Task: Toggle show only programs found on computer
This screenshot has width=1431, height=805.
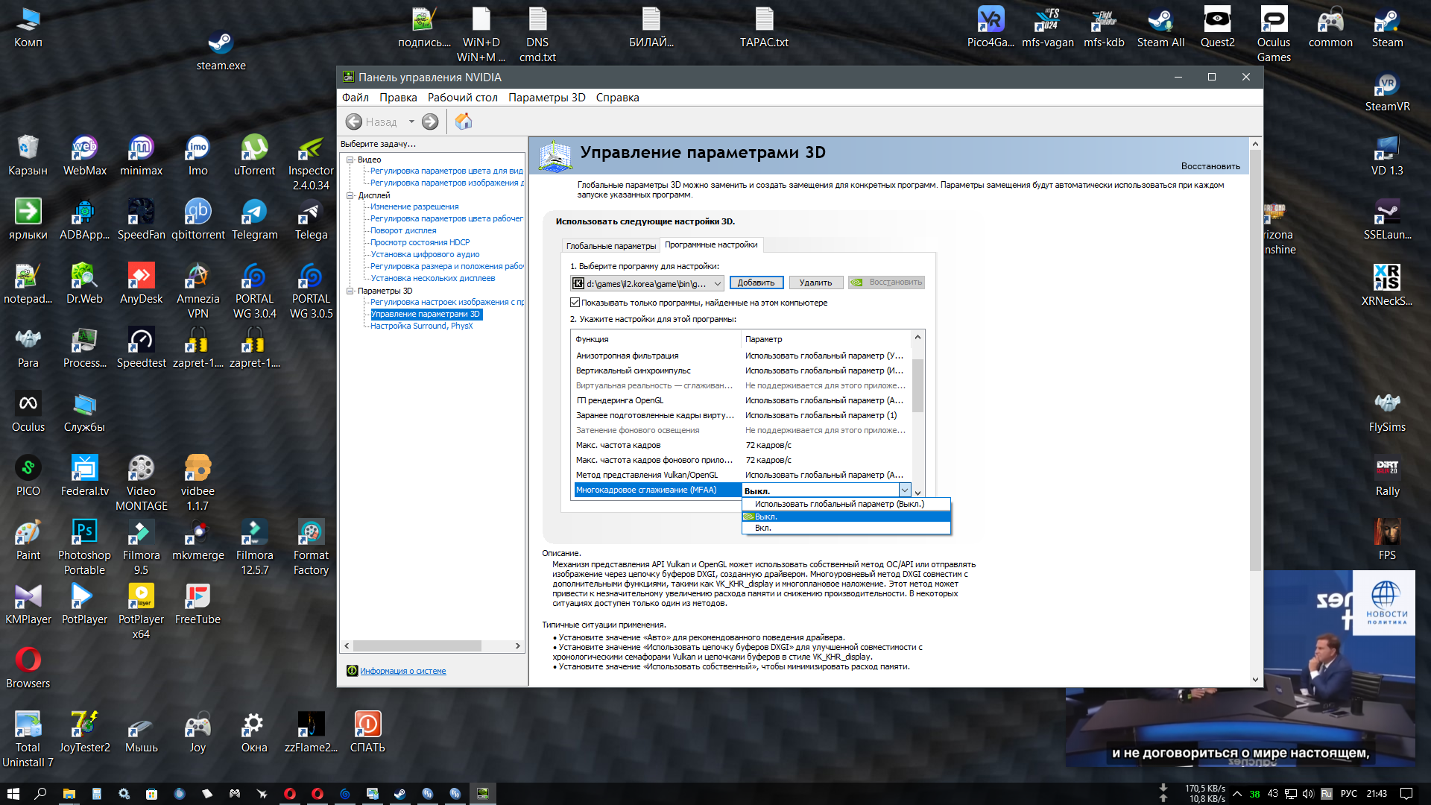Action: [575, 303]
